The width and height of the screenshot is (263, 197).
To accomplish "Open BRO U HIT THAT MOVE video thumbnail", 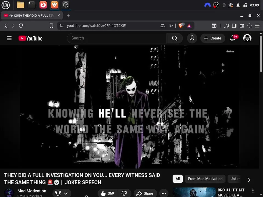I will coord(194,192).
